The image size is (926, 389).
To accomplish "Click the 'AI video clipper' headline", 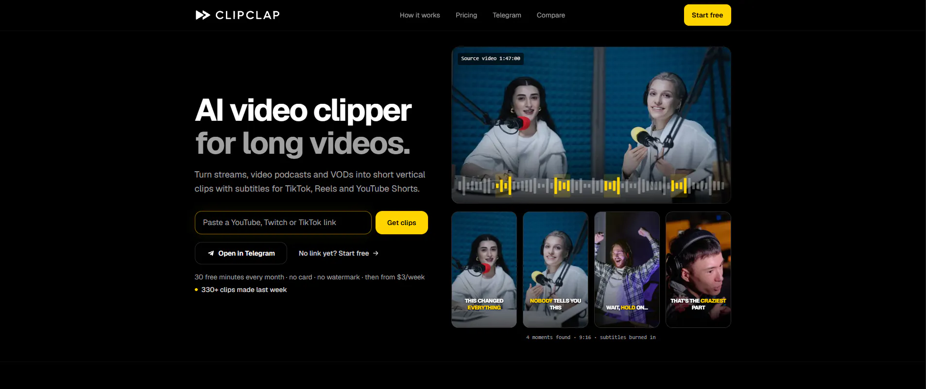I will pyautogui.click(x=303, y=111).
